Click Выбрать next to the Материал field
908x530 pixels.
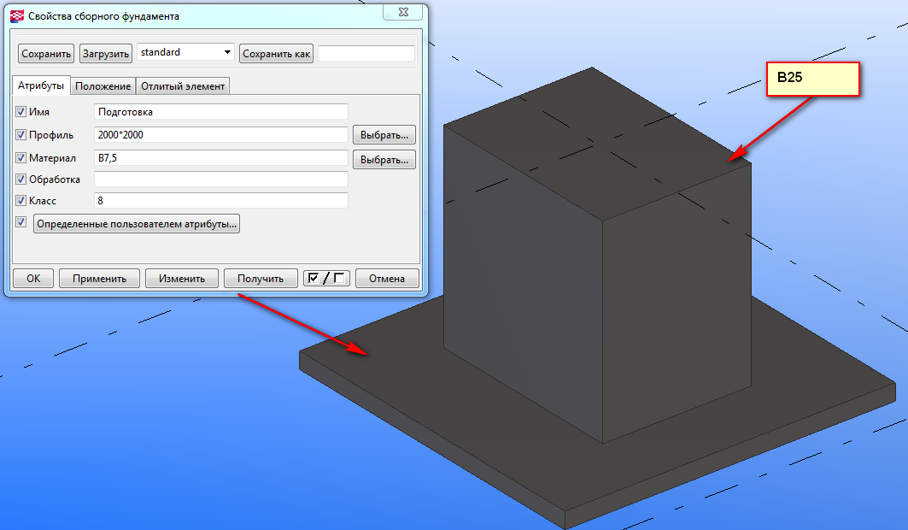(x=384, y=159)
